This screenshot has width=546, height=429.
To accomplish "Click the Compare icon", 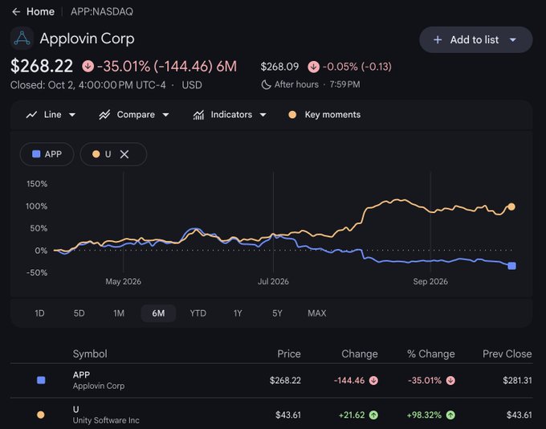I will pos(104,115).
